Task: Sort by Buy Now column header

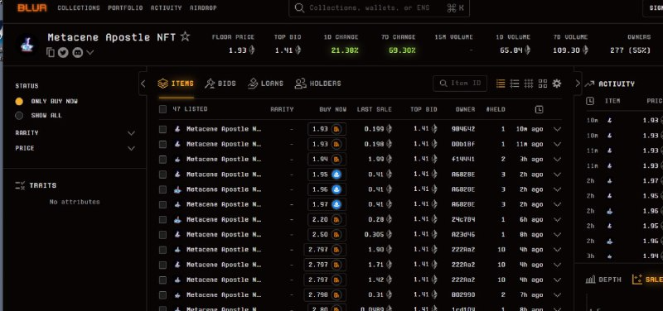Action: point(333,109)
